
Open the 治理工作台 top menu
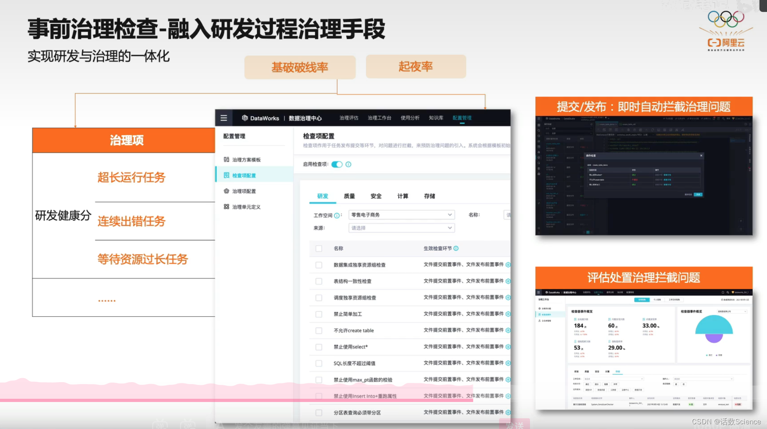coord(379,118)
